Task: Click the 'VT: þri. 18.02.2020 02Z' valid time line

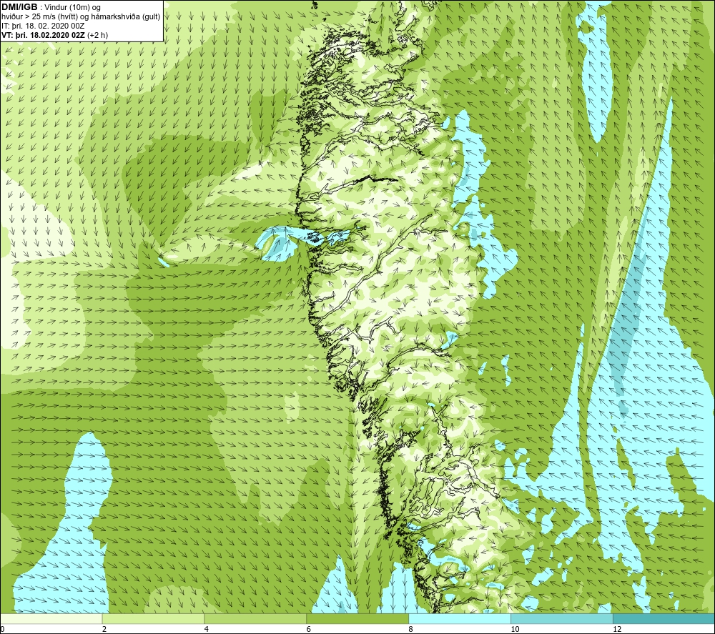Action: [x=55, y=35]
